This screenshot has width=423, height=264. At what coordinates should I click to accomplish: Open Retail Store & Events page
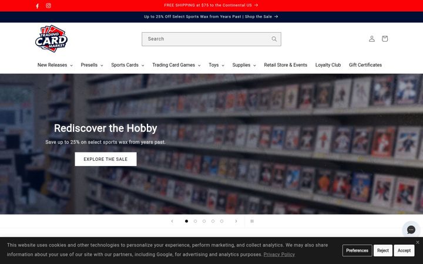pyautogui.click(x=286, y=65)
